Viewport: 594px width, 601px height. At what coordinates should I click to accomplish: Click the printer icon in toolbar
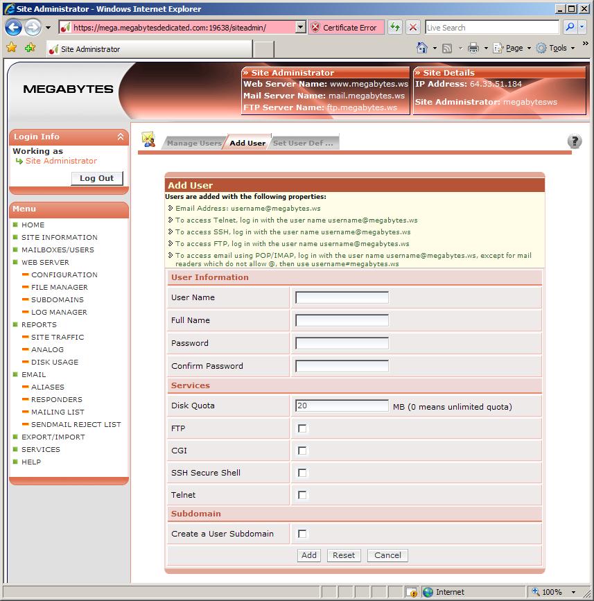473,48
